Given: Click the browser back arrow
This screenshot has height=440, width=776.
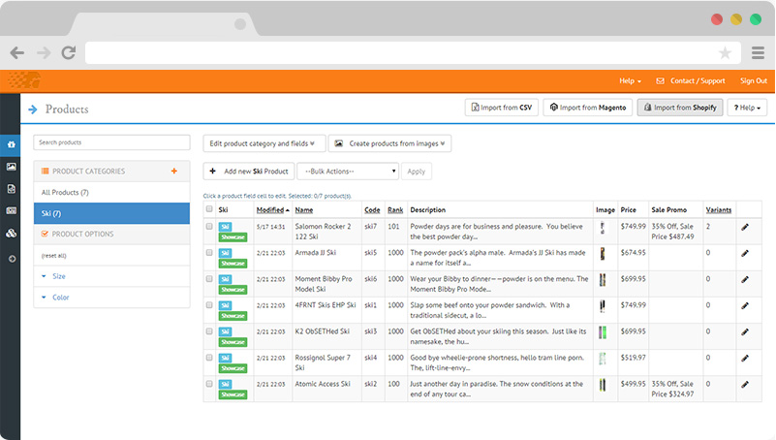Looking at the screenshot, I should click(x=17, y=52).
